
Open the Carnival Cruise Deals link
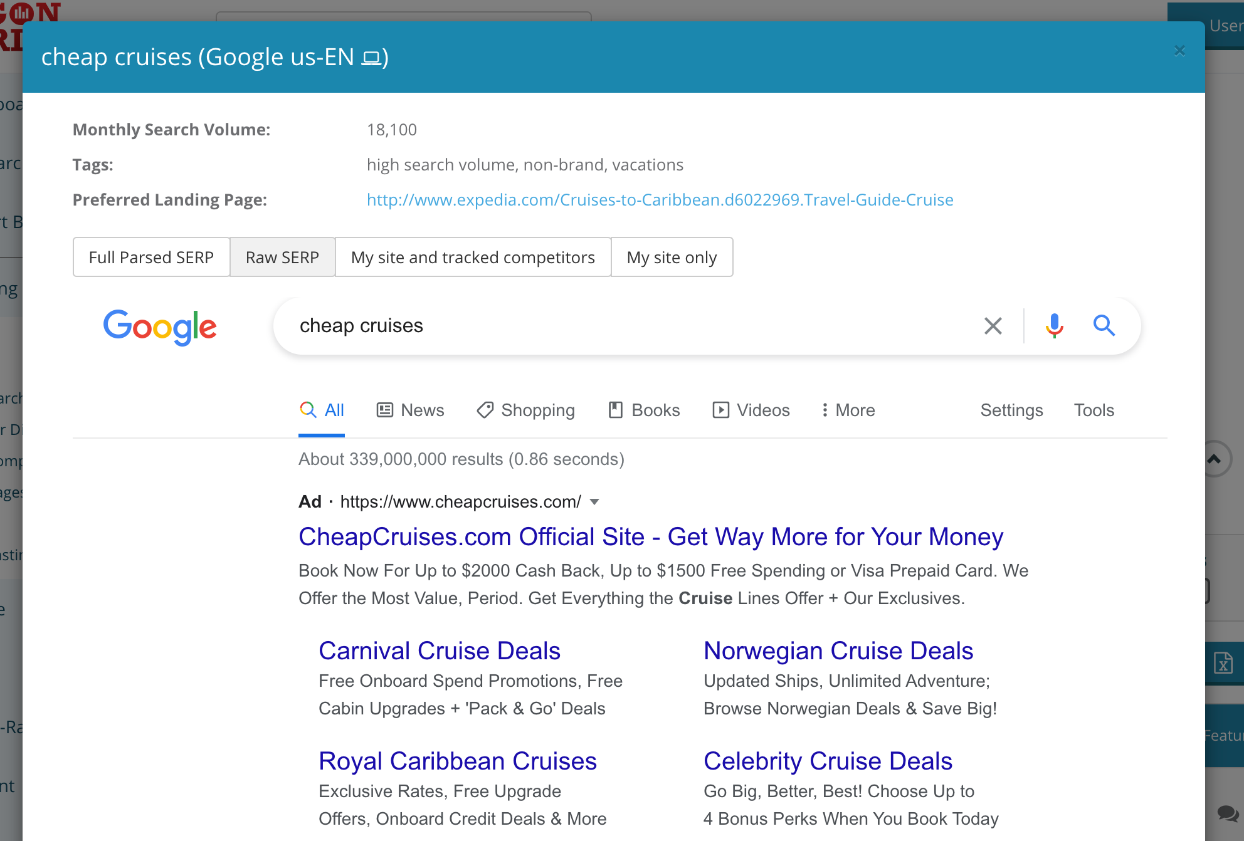tap(439, 651)
